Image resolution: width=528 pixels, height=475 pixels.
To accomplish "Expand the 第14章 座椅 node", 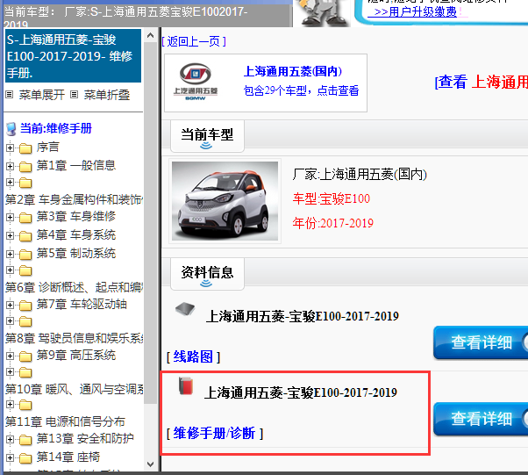I will point(11,458).
